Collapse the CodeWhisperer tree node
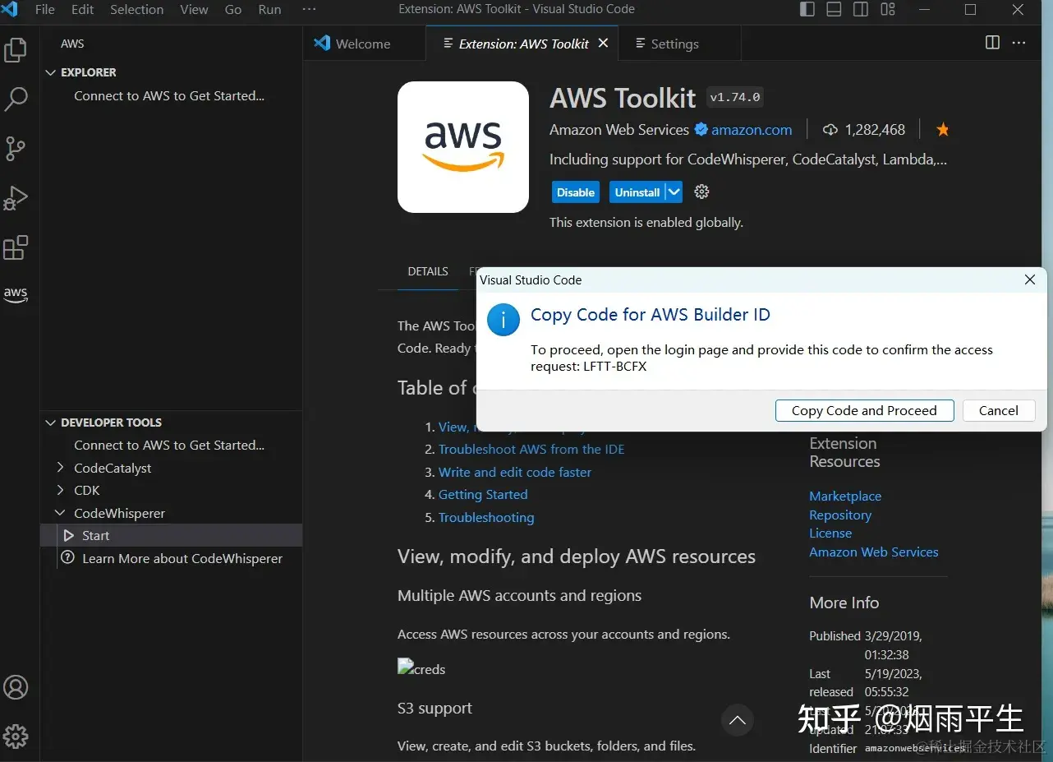The height and width of the screenshot is (762, 1053). click(x=60, y=513)
